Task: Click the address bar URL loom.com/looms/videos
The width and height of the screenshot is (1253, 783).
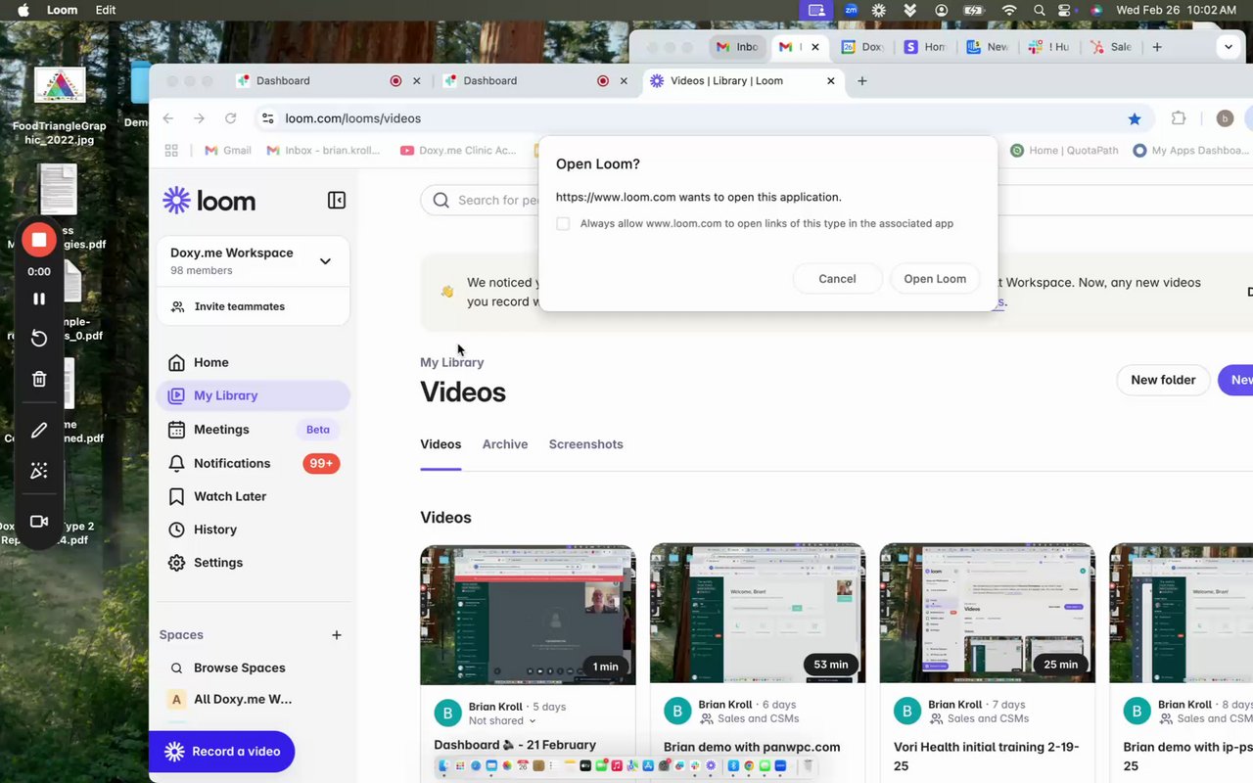Action: 353,118
